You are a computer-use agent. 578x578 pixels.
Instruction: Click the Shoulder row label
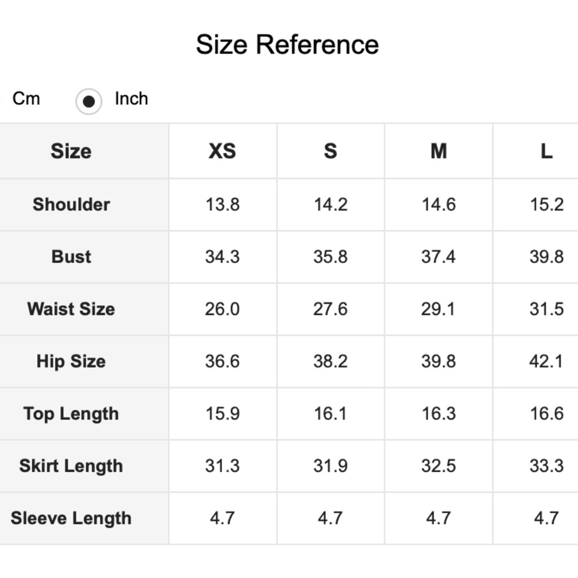[71, 205]
